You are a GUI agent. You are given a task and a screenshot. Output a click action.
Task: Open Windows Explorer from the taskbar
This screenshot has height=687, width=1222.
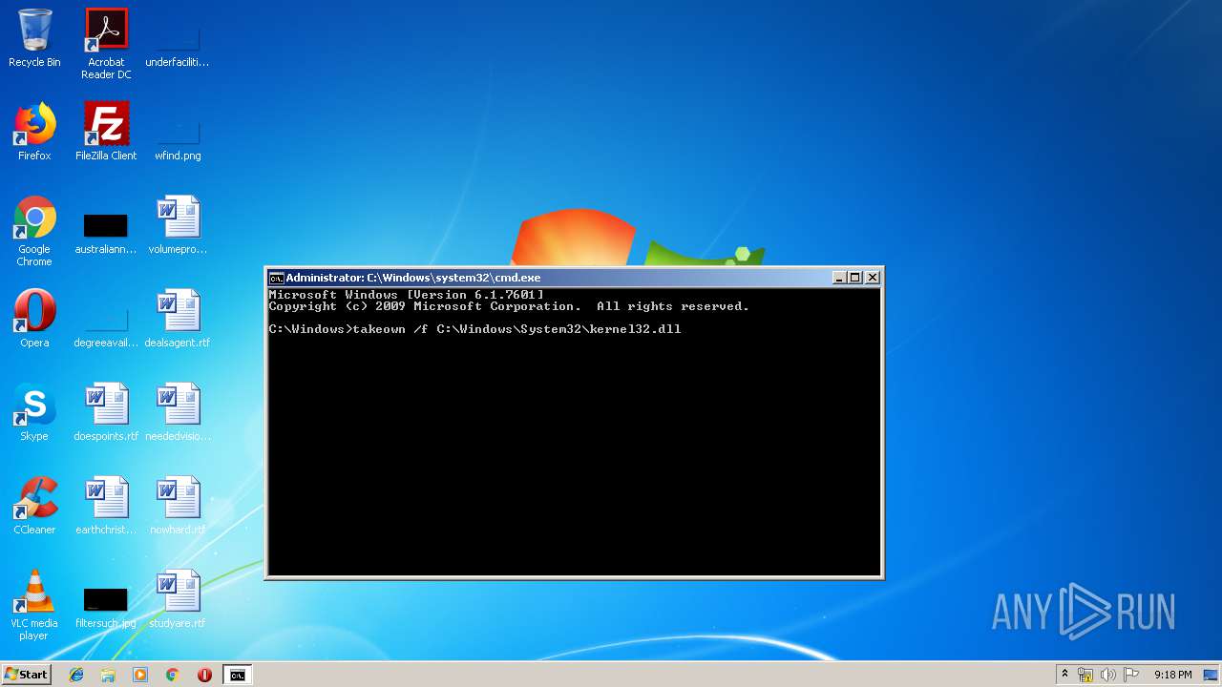108,675
